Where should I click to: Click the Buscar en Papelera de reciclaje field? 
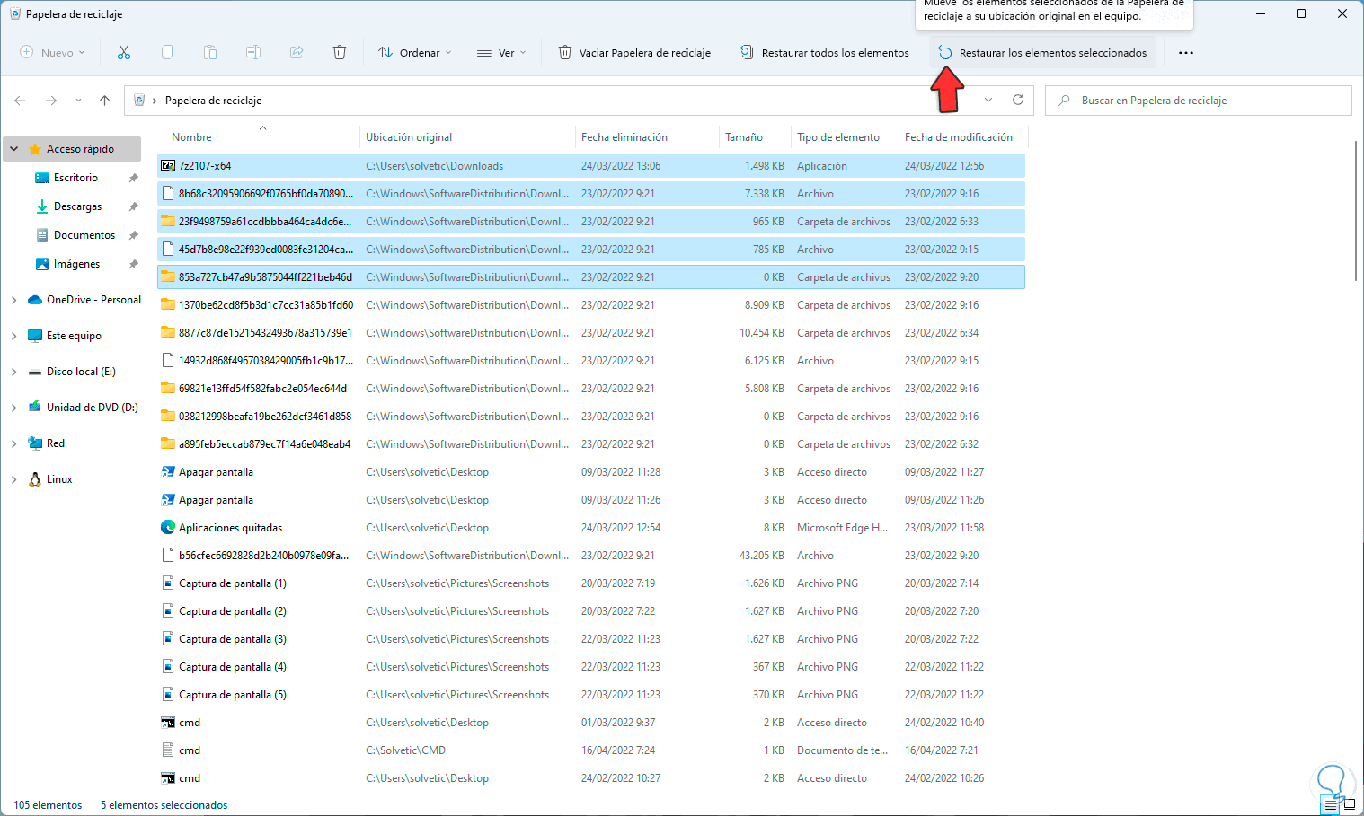point(1199,101)
